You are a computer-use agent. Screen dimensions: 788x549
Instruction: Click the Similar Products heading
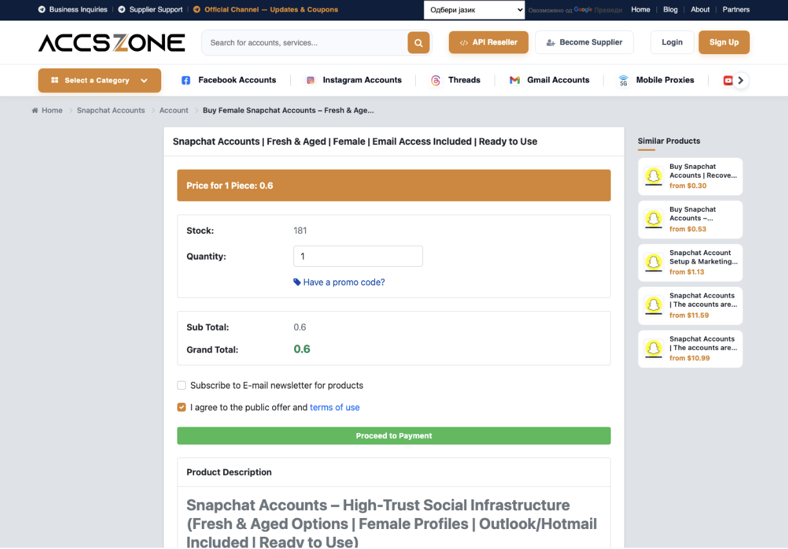tap(669, 141)
